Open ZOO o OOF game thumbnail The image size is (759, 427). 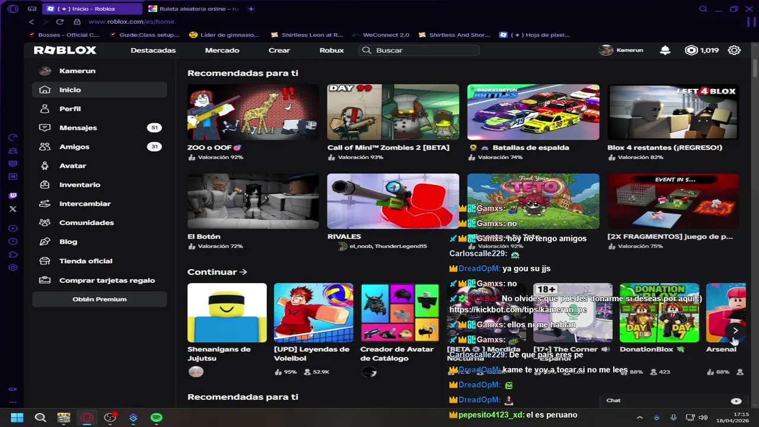point(253,112)
